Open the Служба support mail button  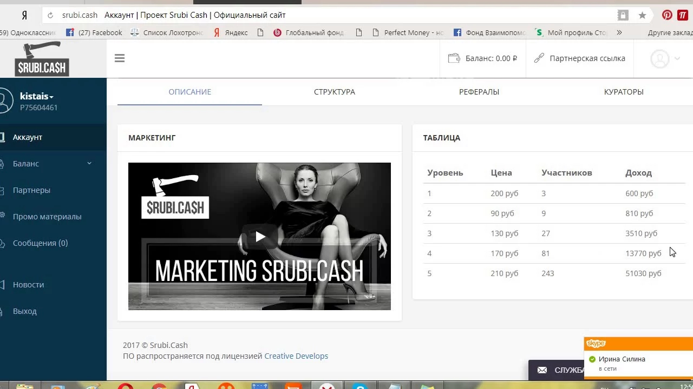(x=557, y=370)
